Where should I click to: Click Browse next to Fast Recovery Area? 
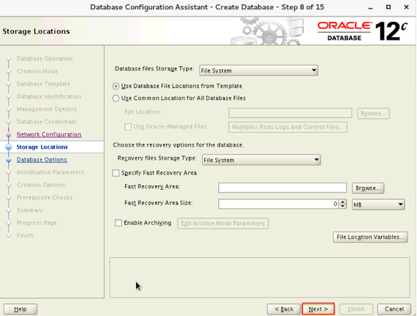[x=368, y=188]
